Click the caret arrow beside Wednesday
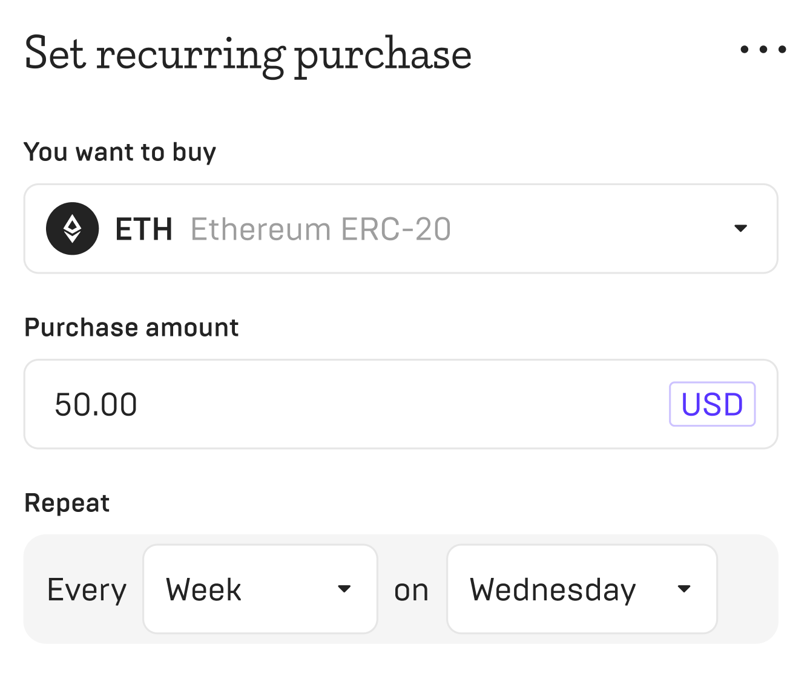This screenshot has width=810, height=685. [x=684, y=589]
